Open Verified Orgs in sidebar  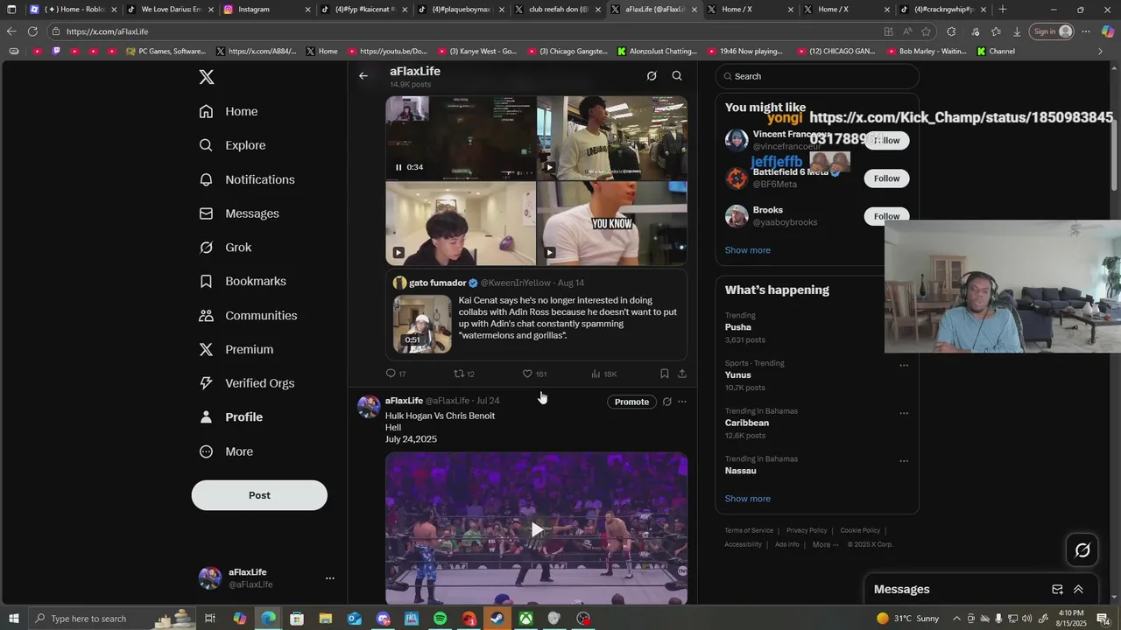tap(247, 383)
